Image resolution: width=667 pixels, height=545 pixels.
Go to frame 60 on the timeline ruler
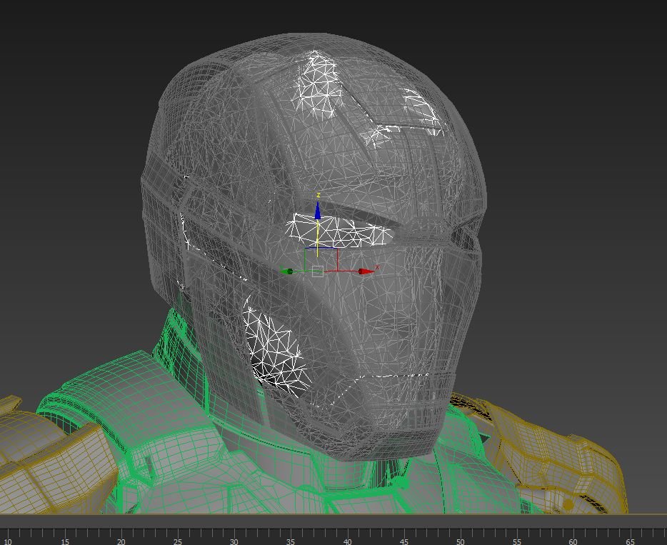pos(573,541)
